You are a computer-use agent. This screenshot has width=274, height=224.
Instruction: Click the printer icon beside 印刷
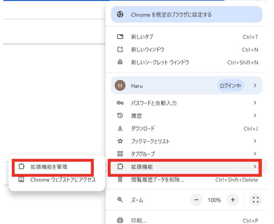120,220
